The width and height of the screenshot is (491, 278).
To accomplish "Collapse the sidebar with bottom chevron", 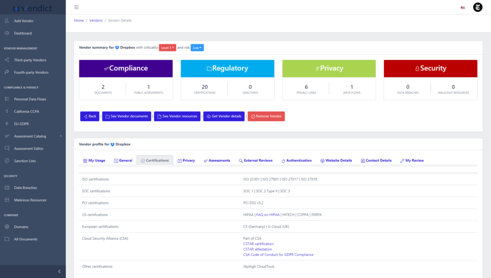I will click(x=59, y=271).
